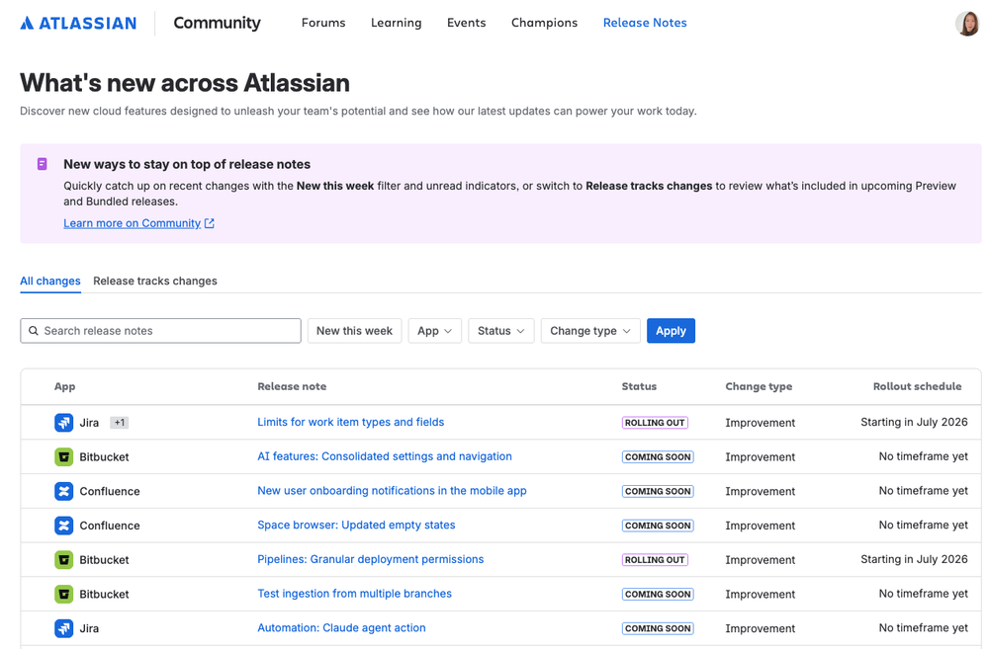The image size is (988, 649).
Task: Click Jira icon in Automation Claude agent row
Action: (63, 628)
